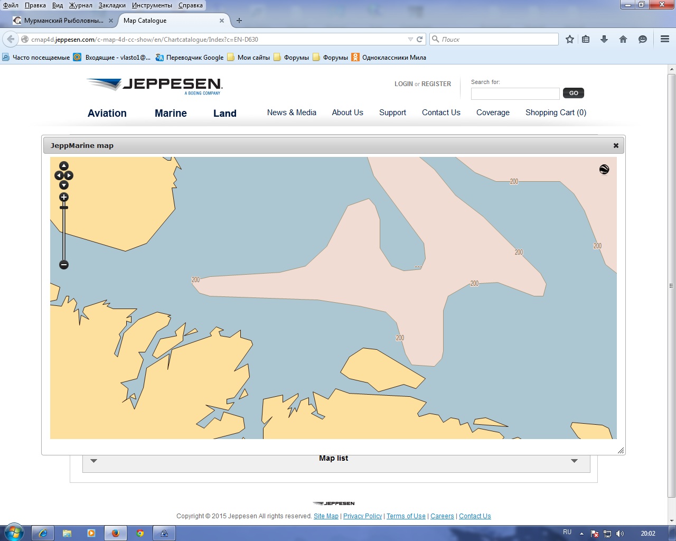Click the globe layer icon on map
Viewport: 676px width, 541px height.
[604, 170]
